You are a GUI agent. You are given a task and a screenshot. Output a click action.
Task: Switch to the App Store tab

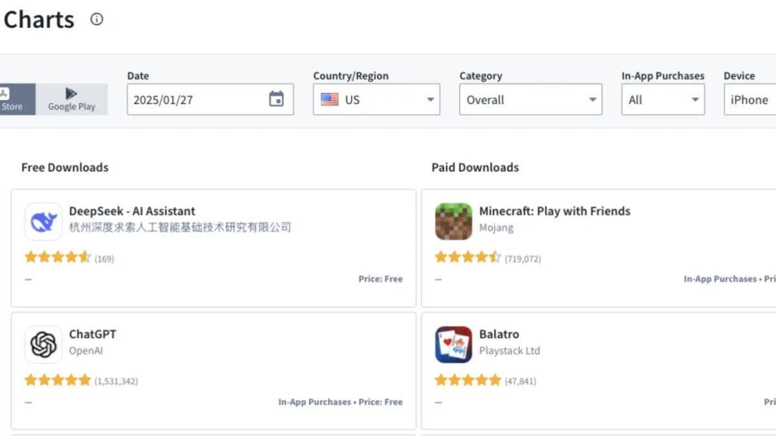13,99
